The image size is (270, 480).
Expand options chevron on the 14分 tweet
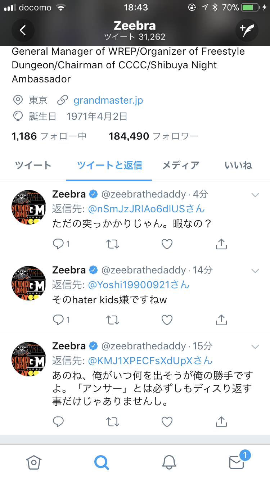[255, 271]
